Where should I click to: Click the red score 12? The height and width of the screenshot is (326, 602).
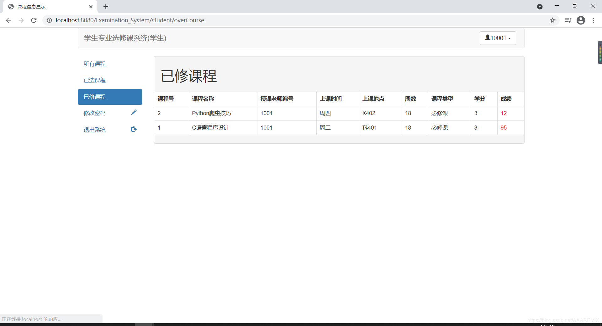click(x=504, y=113)
